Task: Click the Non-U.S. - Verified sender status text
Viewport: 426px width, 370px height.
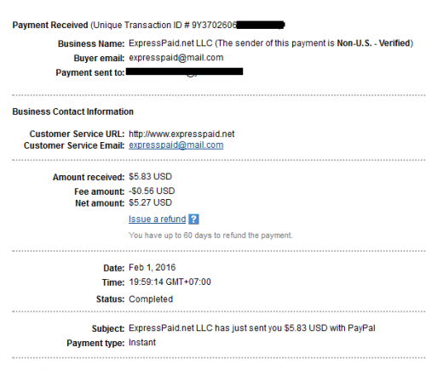Action: pyautogui.click(x=374, y=43)
